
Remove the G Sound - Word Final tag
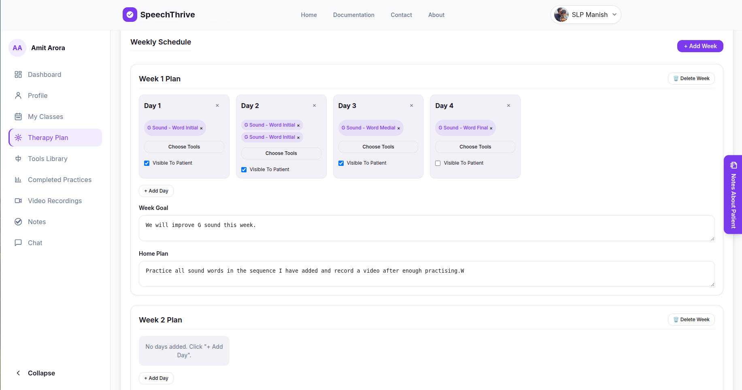click(x=491, y=128)
